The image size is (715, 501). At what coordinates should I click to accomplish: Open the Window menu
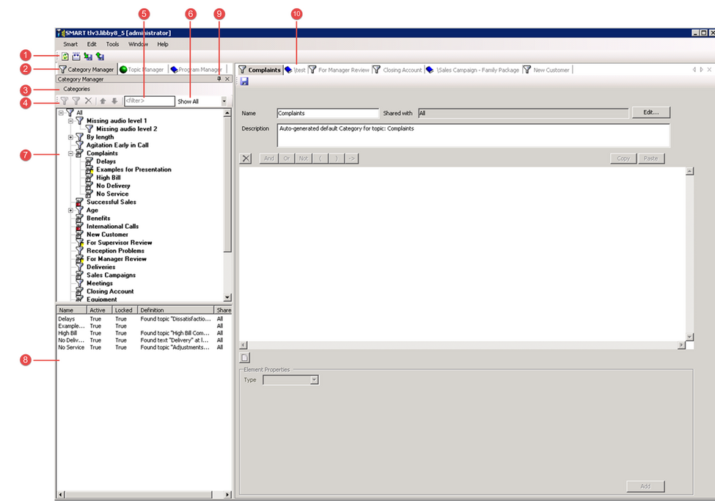pyautogui.click(x=138, y=44)
